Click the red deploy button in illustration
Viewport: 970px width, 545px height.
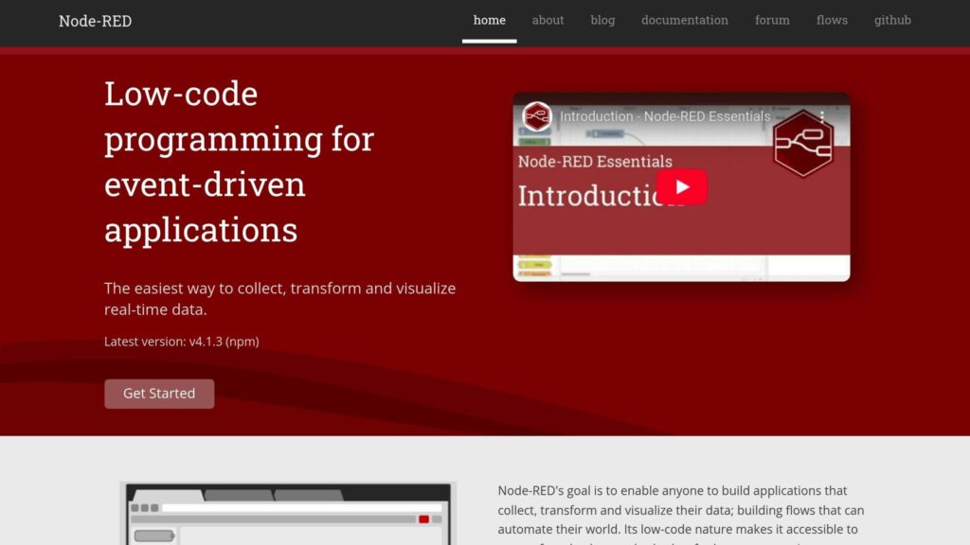click(x=423, y=519)
